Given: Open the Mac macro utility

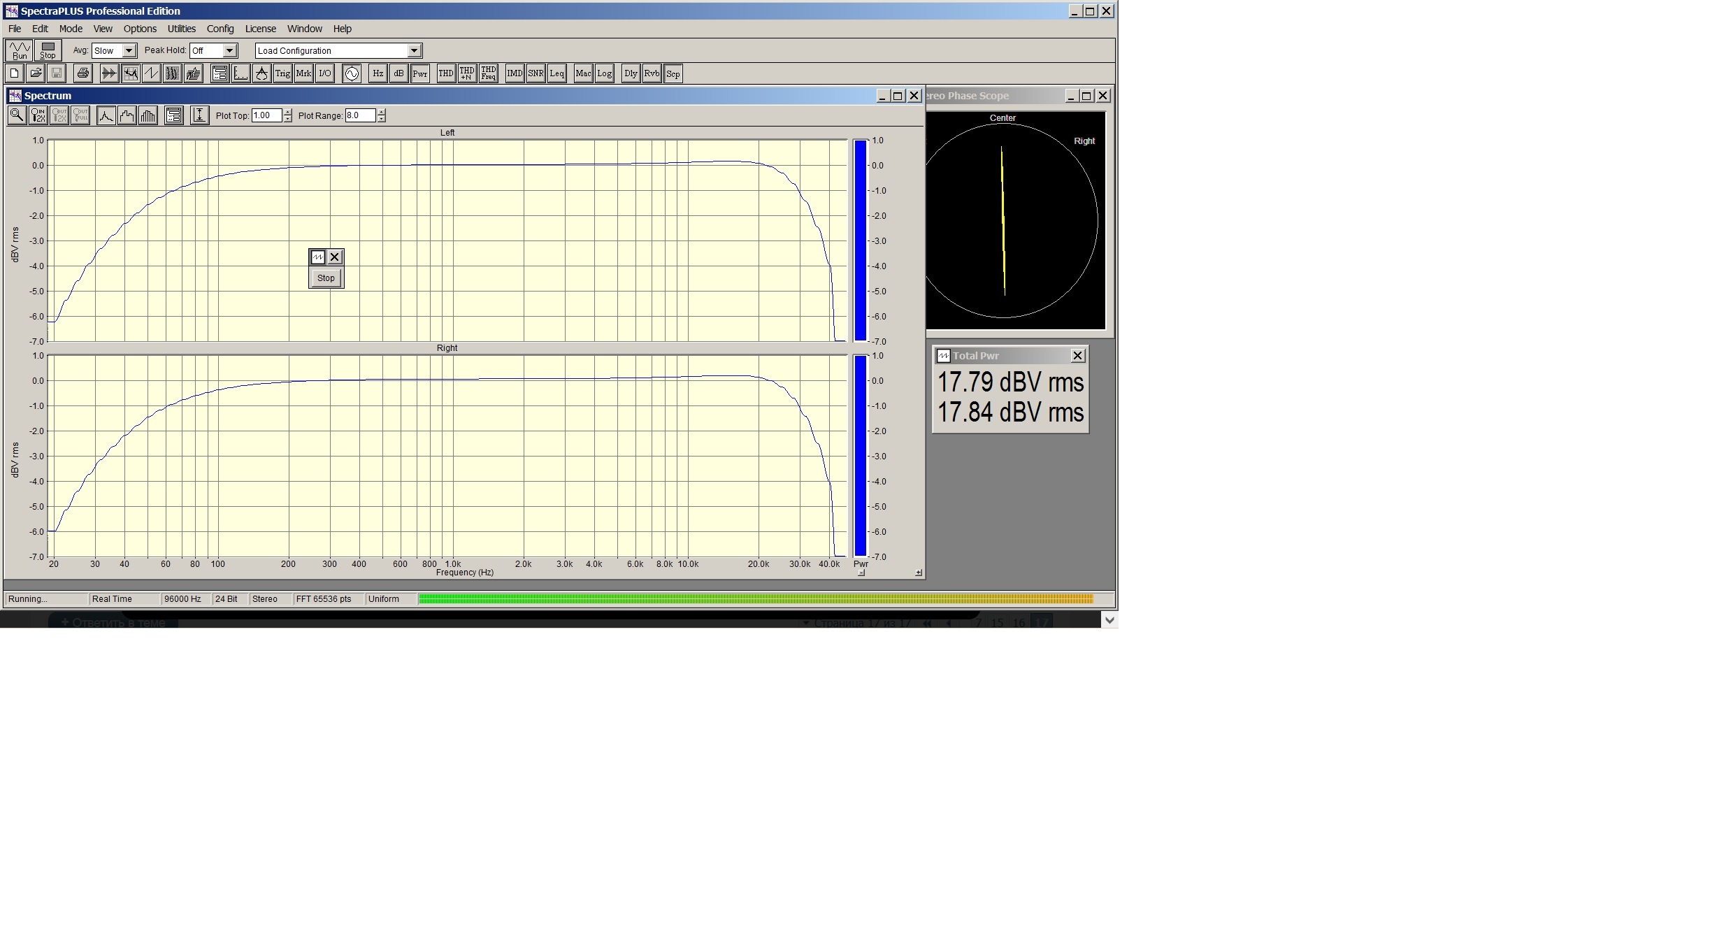Looking at the screenshot, I should tap(583, 73).
